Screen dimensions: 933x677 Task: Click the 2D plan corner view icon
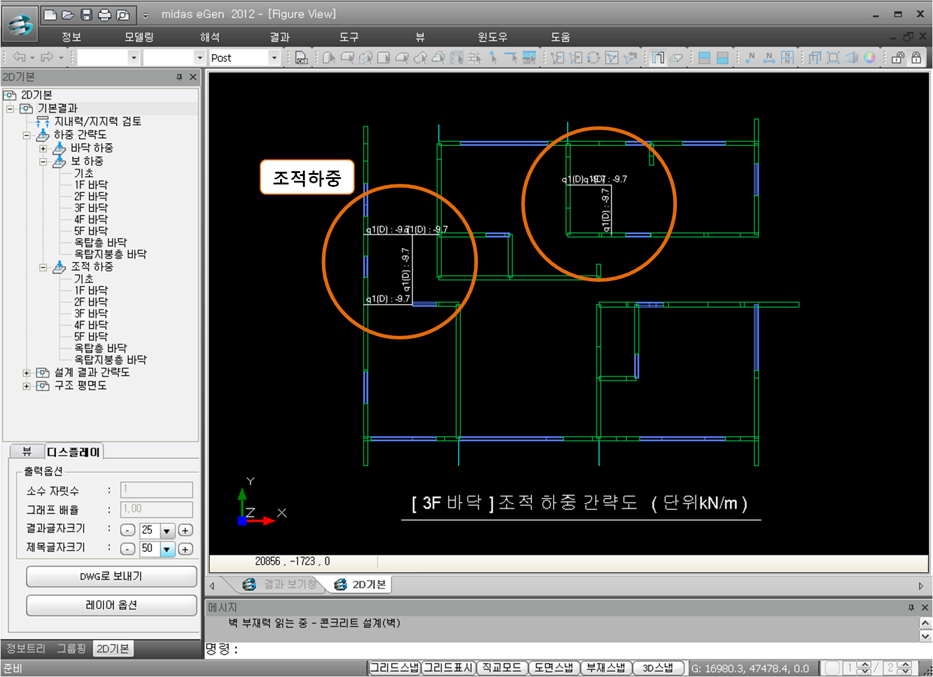pos(658,58)
